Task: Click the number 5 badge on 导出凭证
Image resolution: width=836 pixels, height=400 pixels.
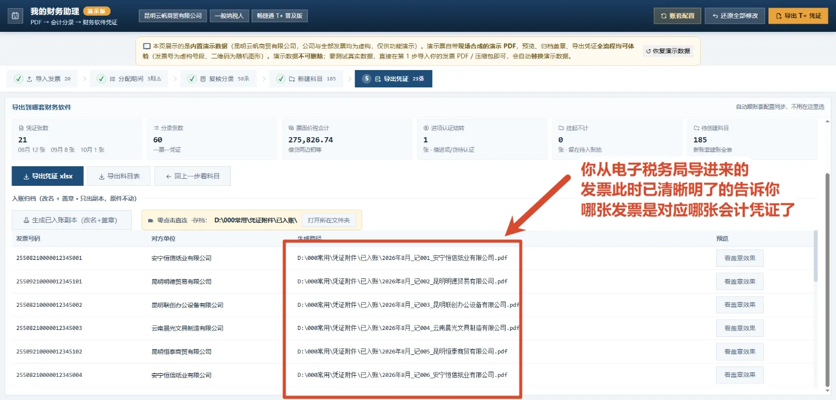Action: 366,79
